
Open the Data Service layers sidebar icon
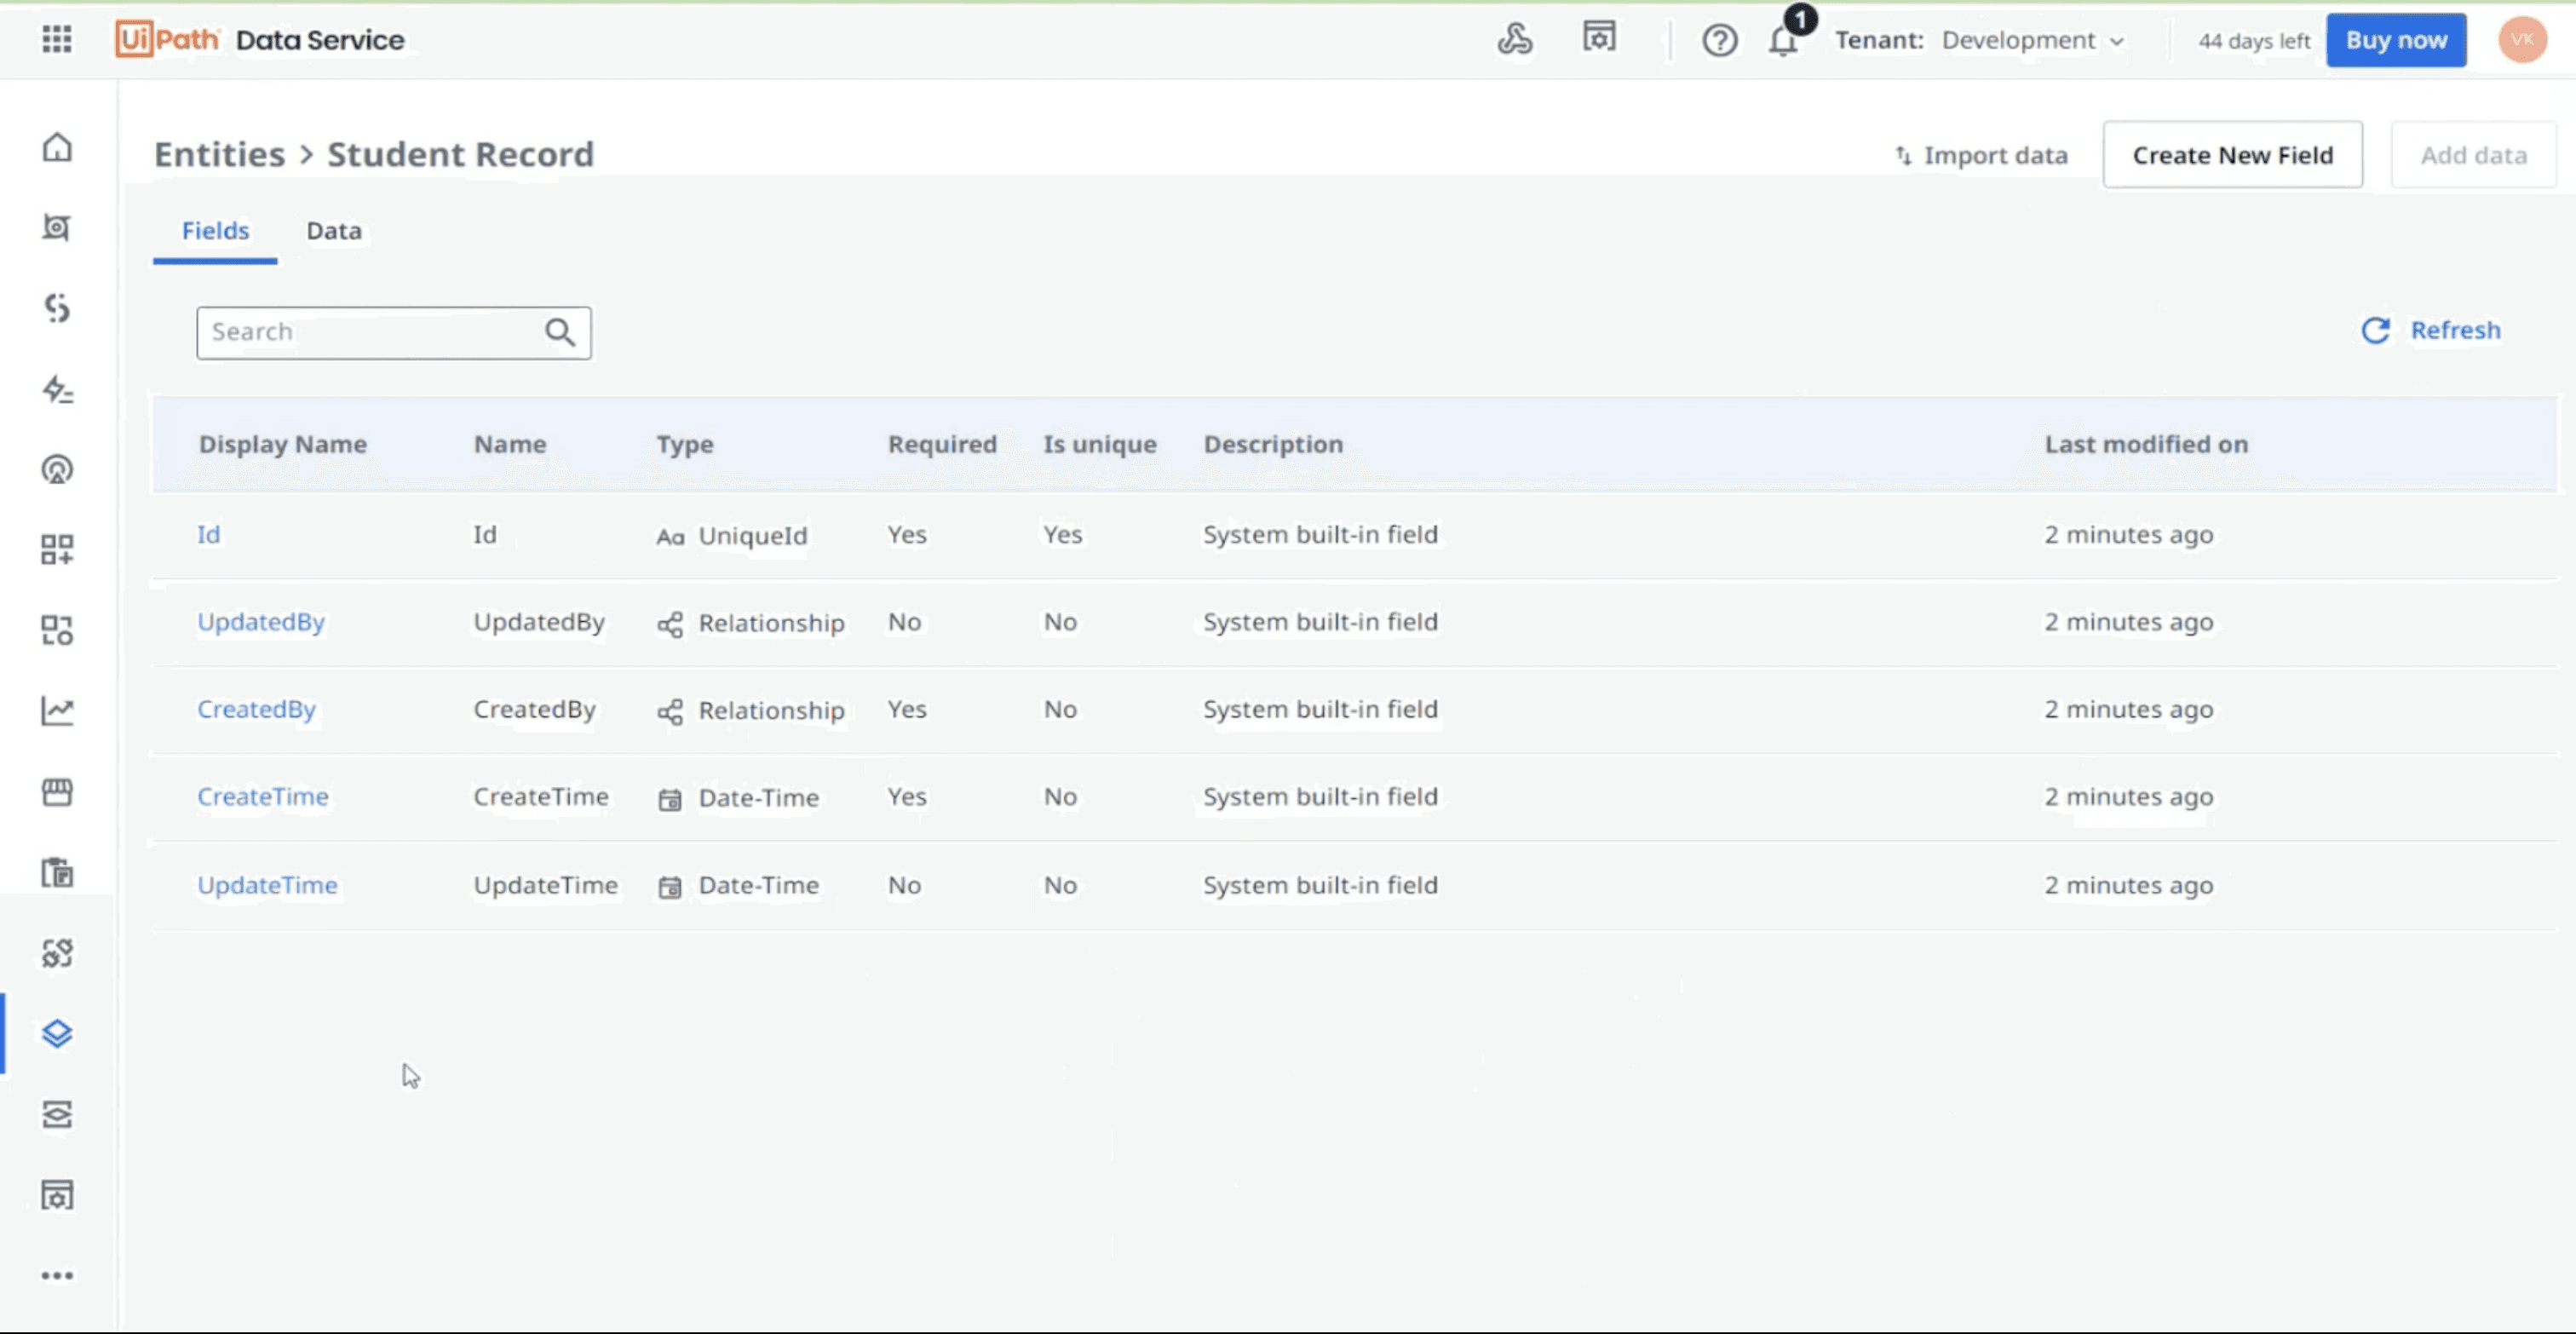tap(57, 1033)
